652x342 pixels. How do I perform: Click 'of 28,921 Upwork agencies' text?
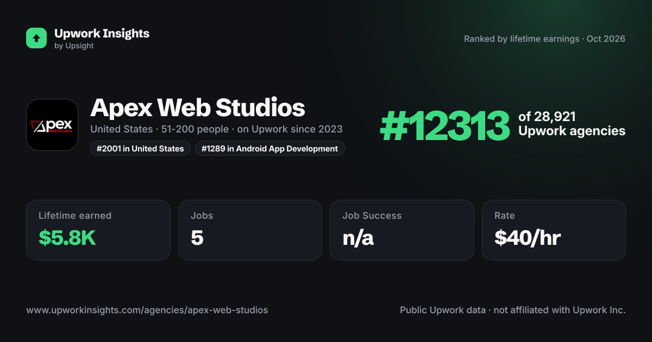[572, 124]
